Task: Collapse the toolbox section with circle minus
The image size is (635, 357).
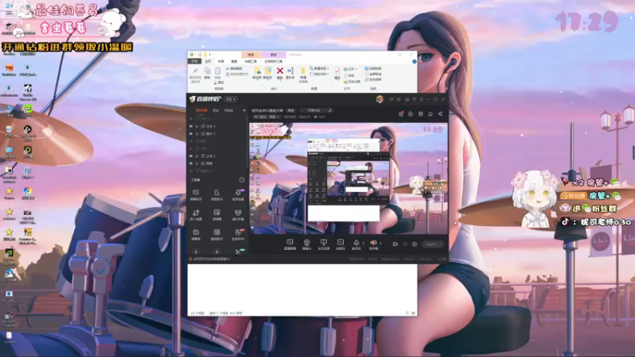Action: [242, 180]
